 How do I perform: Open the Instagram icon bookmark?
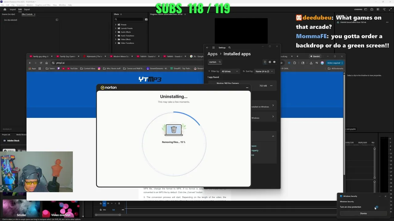(x=99, y=68)
